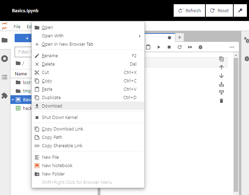Open the property inspector gears panel
The height and width of the screenshot is (195, 249).
point(246,40)
